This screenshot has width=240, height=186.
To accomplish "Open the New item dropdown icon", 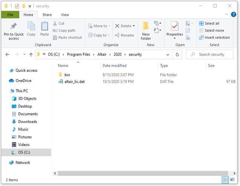I will pos(157,23).
